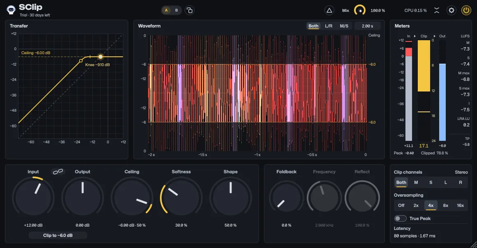This screenshot has width=477, height=248.
Task: Click the Input value +12.00 dB
Action: [x=33, y=225]
